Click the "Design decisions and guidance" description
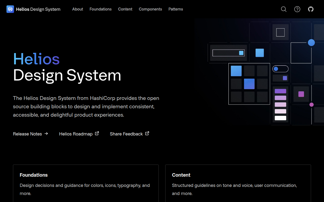This screenshot has width=324, height=202. click(85, 189)
